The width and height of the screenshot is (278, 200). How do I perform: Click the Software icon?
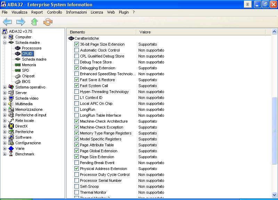point(11,137)
